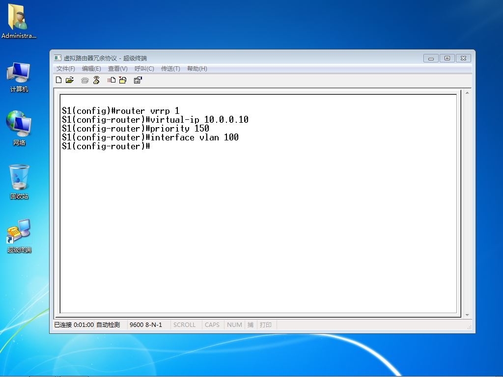
Task: Click the 'interface vlan 100' command line
Action: coord(150,137)
